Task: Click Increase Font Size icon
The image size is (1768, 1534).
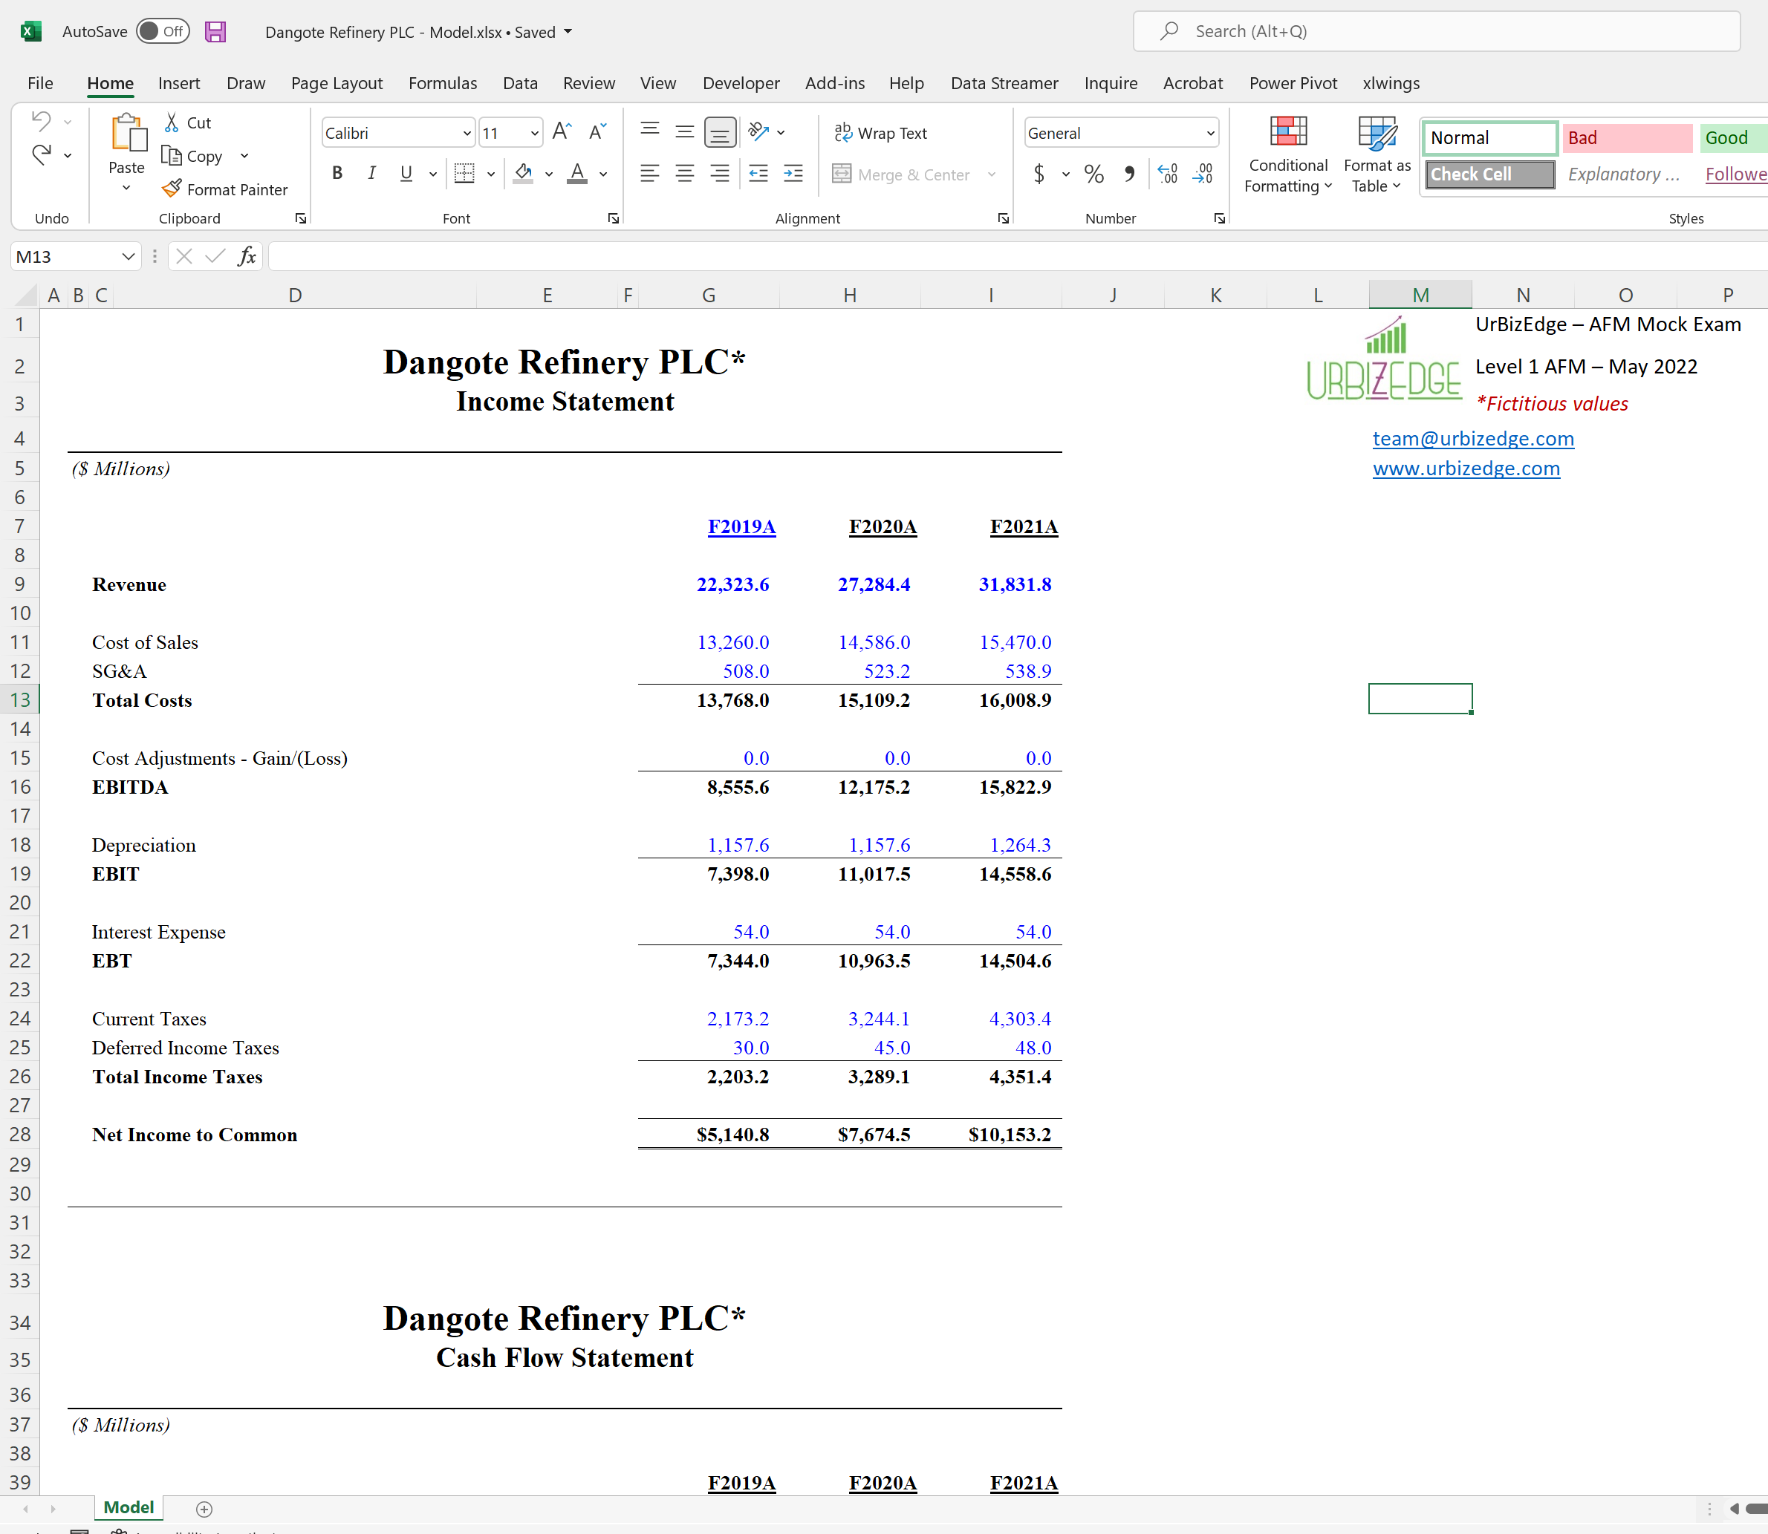Action: [x=562, y=132]
